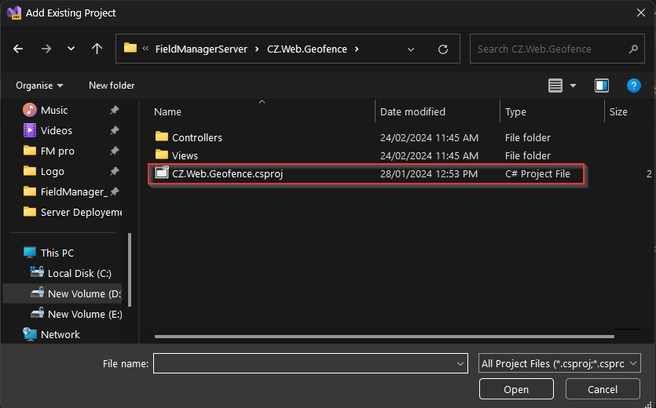Click the Controllers folder icon
This screenshot has height=408, width=656.
[162, 137]
